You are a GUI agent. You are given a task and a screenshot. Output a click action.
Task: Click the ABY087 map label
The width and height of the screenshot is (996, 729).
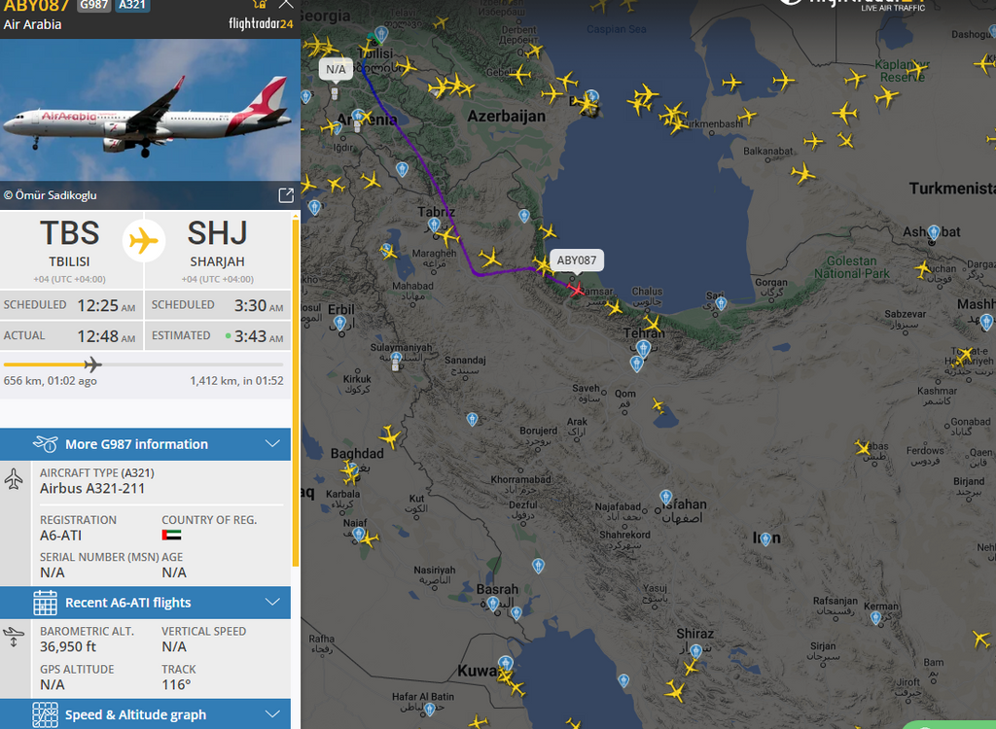576,260
